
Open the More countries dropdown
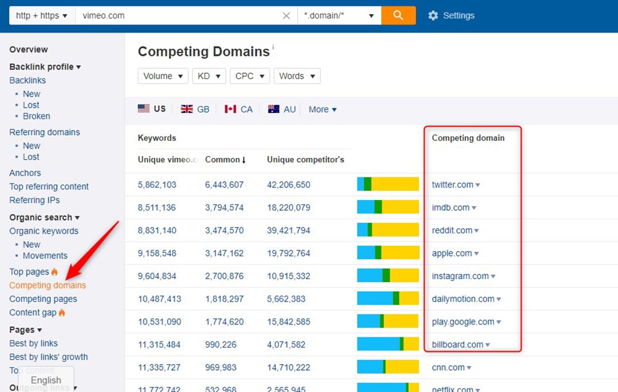click(x=323, y=109)
